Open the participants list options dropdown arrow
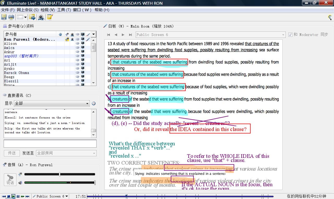Viewport: 334px width, 199px height. tap(93, 34)
